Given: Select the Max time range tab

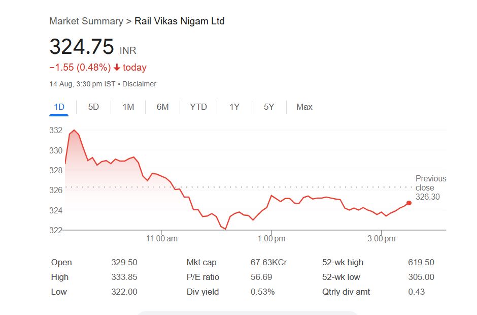Looking at the screenshot, I should (x=304, y=107).
